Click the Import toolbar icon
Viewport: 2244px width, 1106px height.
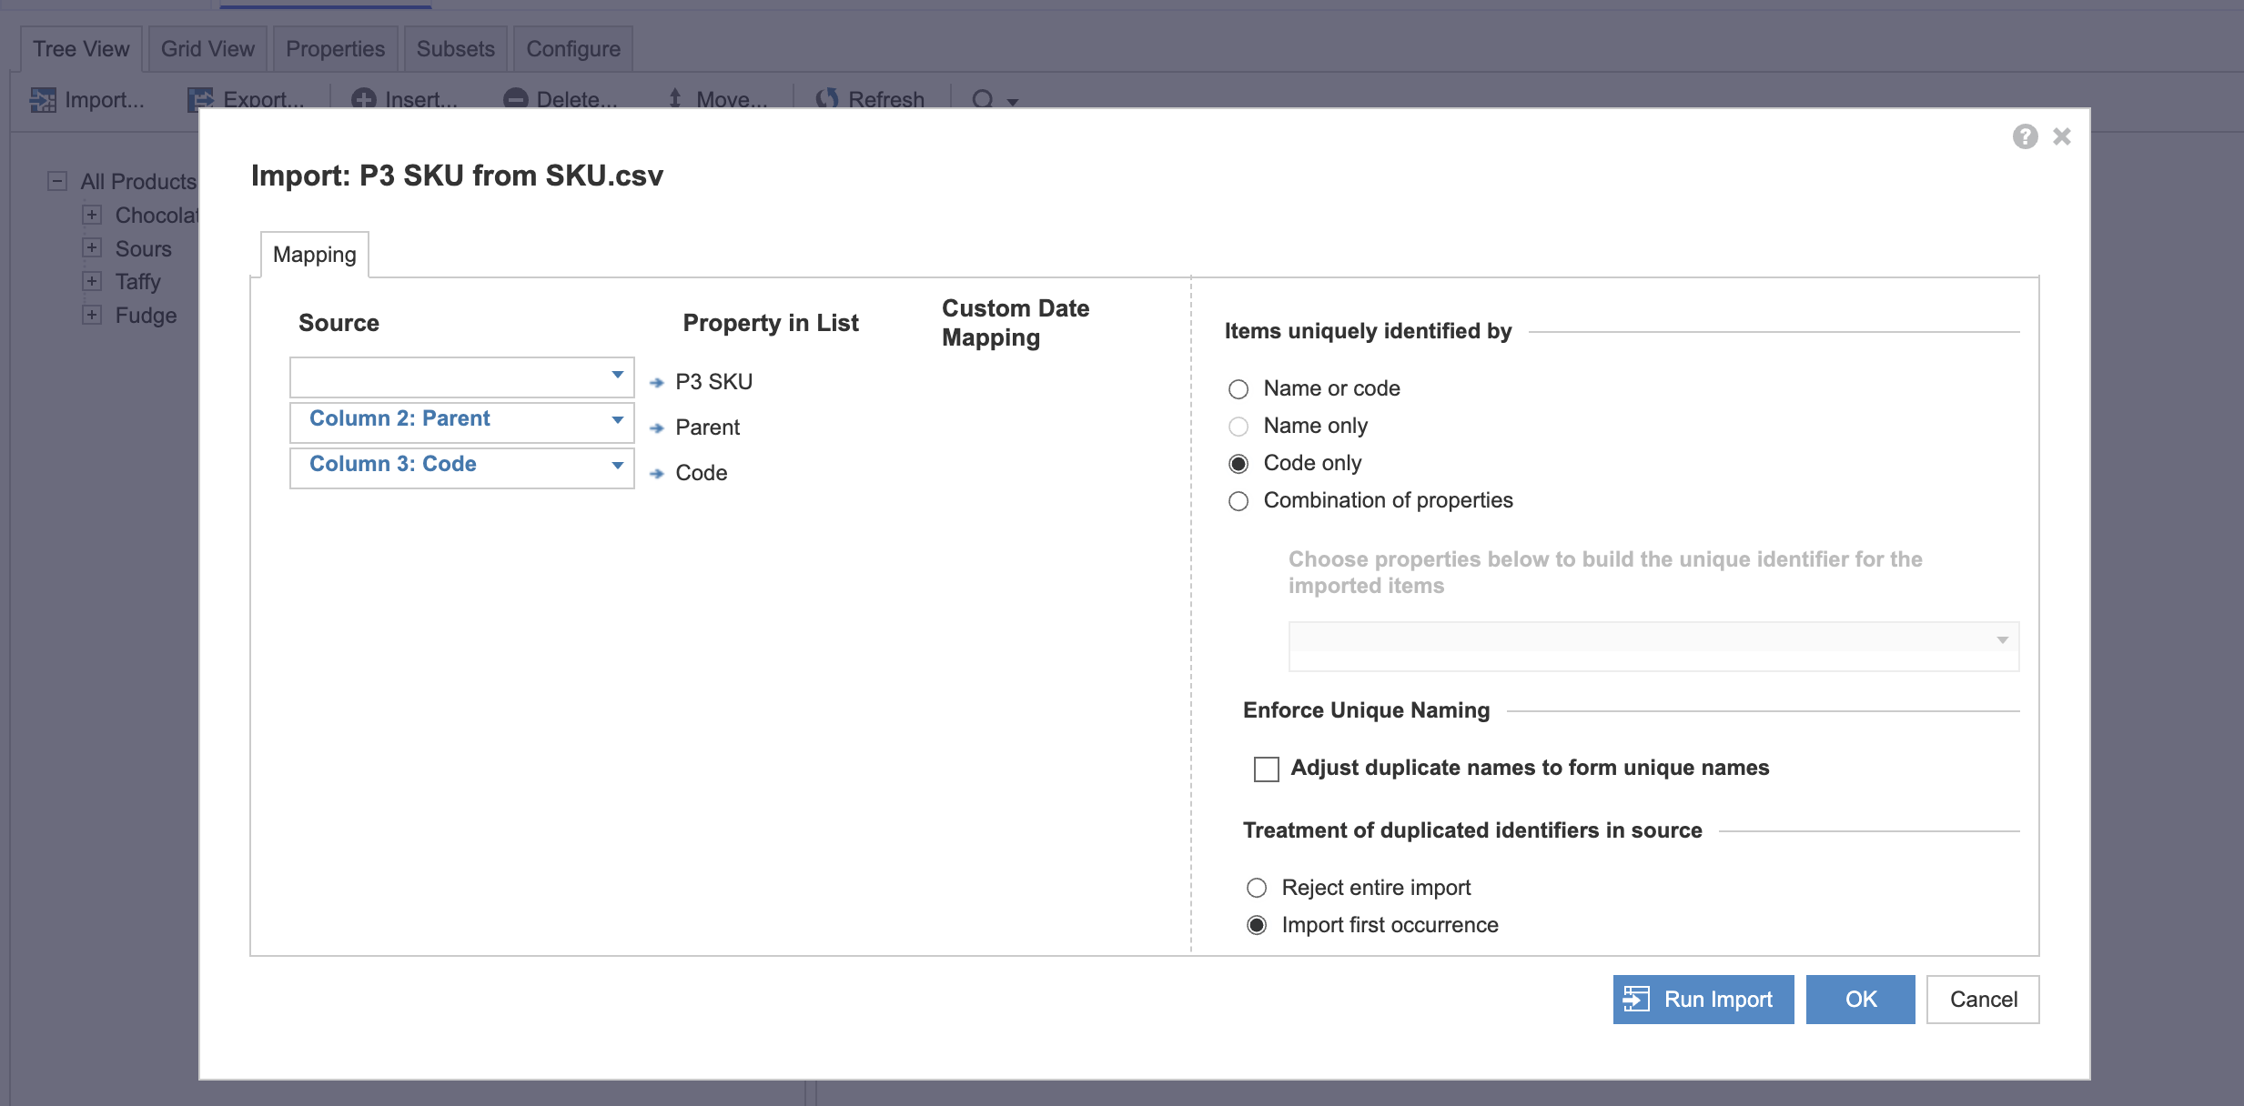(42, 99)
